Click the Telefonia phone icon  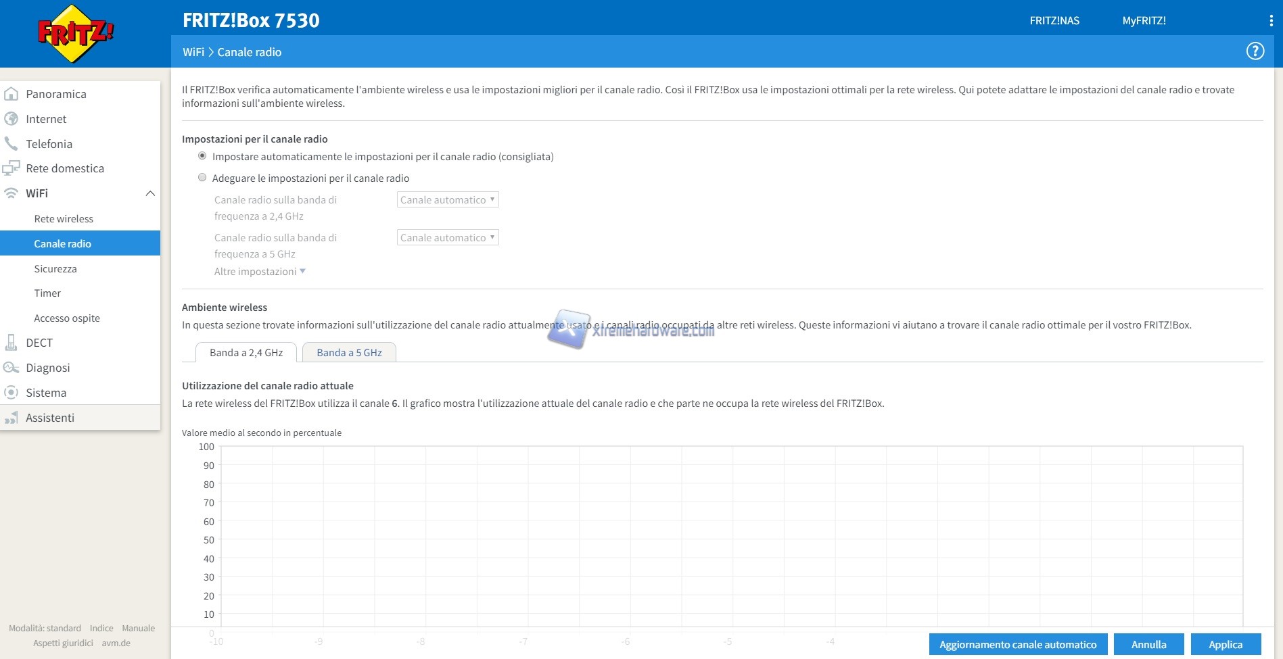coord(11,144)
